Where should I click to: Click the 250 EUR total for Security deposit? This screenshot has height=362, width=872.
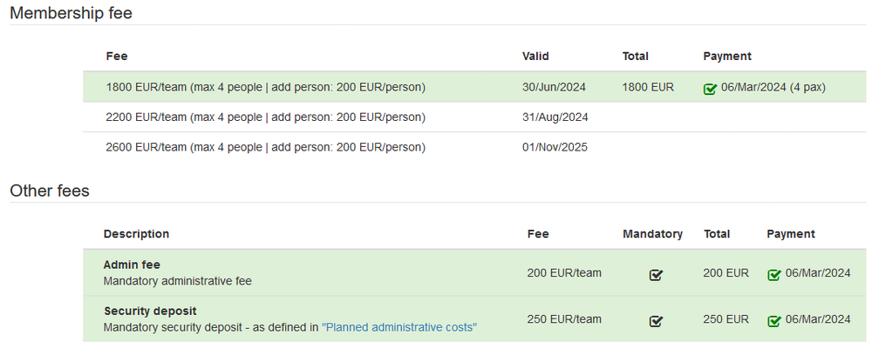click(x=726, y=319)
